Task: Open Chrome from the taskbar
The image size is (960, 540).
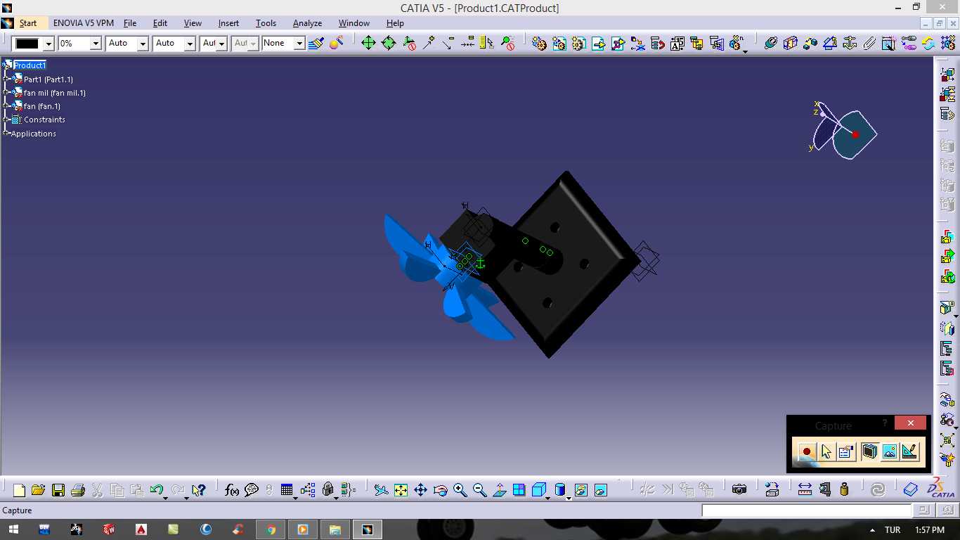Action: [271, 529]
